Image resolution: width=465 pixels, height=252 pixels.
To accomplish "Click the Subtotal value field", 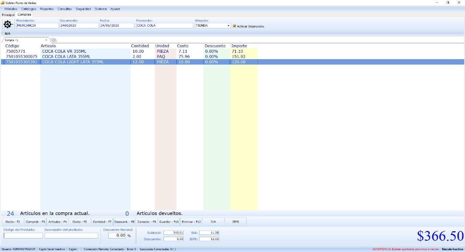I will click(174, 232).
